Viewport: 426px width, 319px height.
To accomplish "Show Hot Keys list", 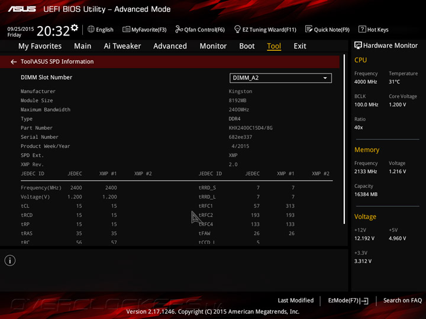I will tap(378, 30).
